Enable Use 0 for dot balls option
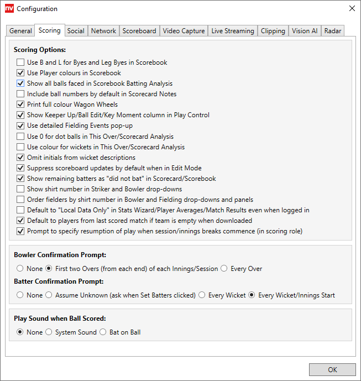 20,137
